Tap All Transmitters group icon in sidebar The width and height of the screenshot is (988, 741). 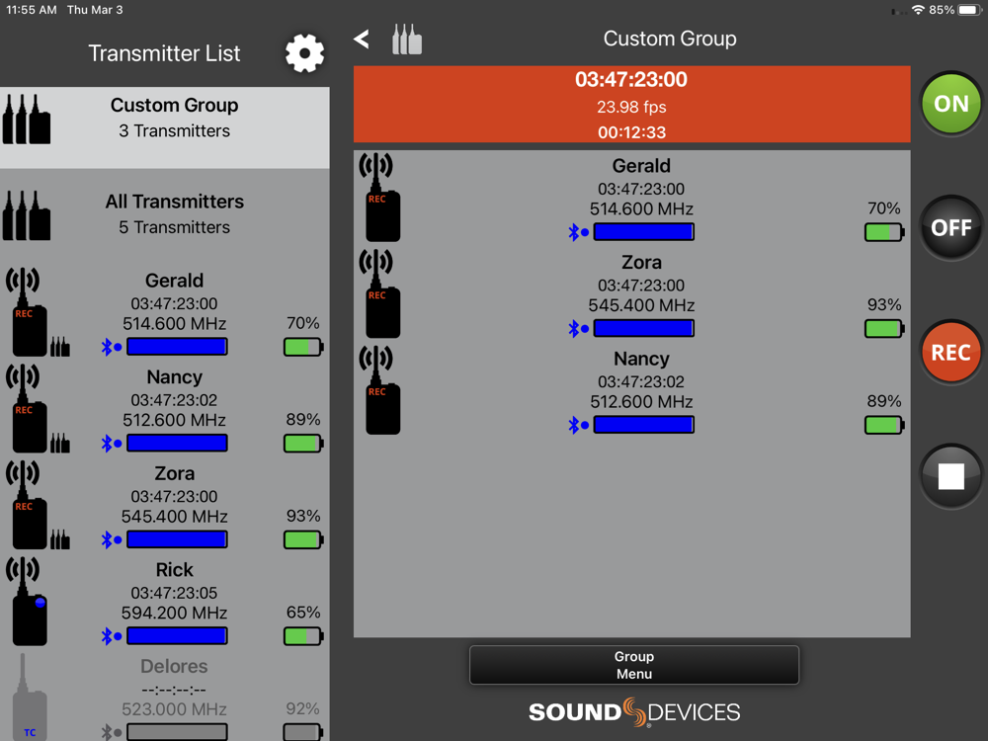click(27, 215)
